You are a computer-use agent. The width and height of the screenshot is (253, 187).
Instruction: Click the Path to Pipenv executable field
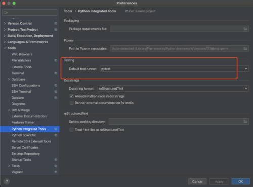(180, 49)
